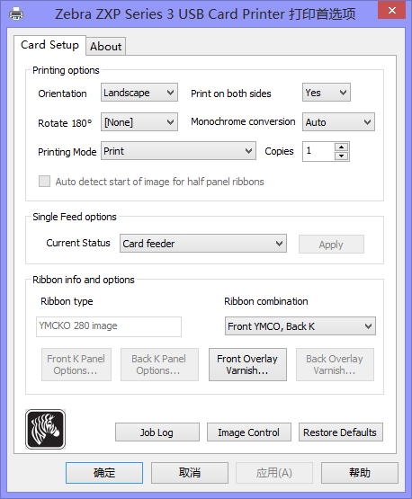Close the printing preferences dialog
412x499 pixels.
click(x=392, y=10)
